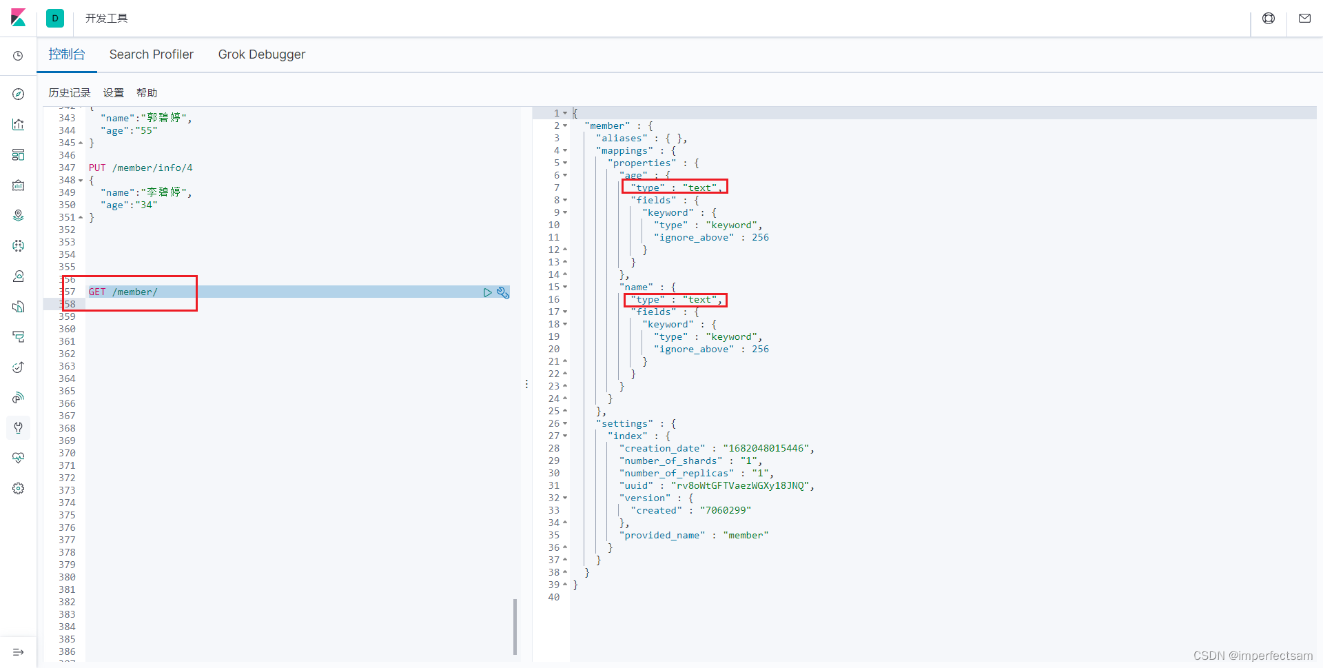Image resolution: width=1323 pixels, height=668 pixels.
Task: Expand the sidebar navigation at the bottom
Action: pyautogui.click(x=19, y=652)
